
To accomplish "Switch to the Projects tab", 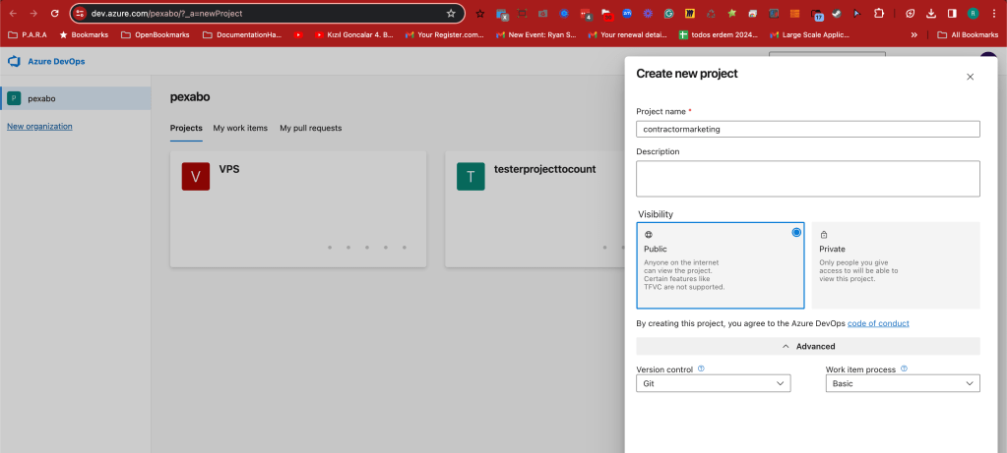I will pos(186,128).
